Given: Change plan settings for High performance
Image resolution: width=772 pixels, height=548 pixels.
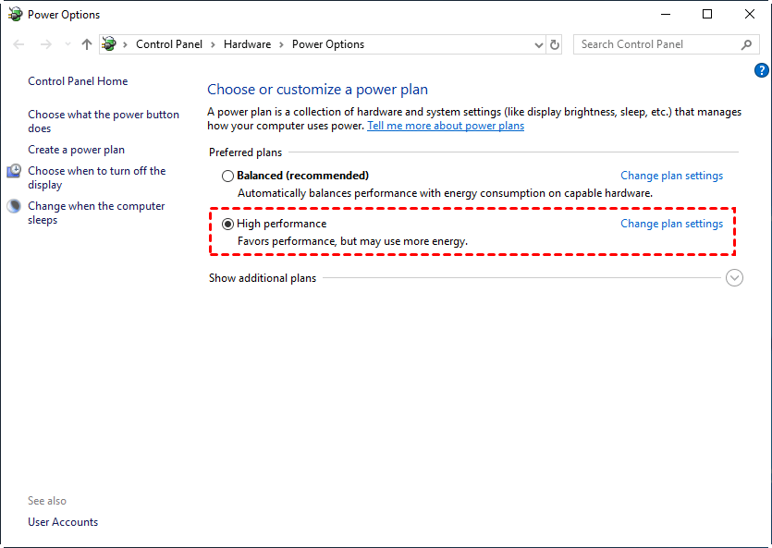Looking at the screenshot, I should pos(671,224).
